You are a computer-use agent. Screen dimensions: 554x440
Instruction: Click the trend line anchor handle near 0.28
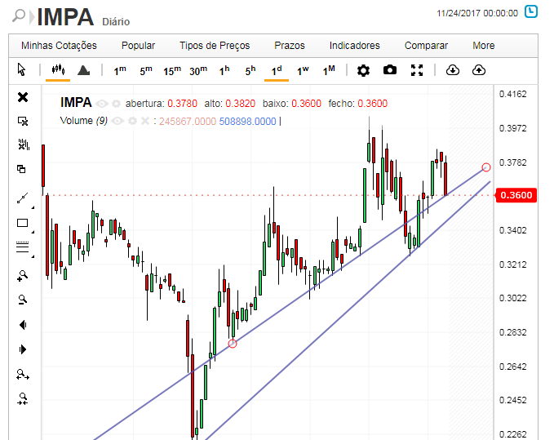233,343
